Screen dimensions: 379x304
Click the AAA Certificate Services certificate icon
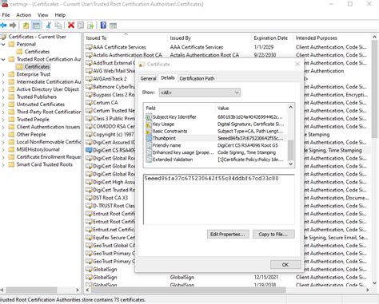click(89, 47)
